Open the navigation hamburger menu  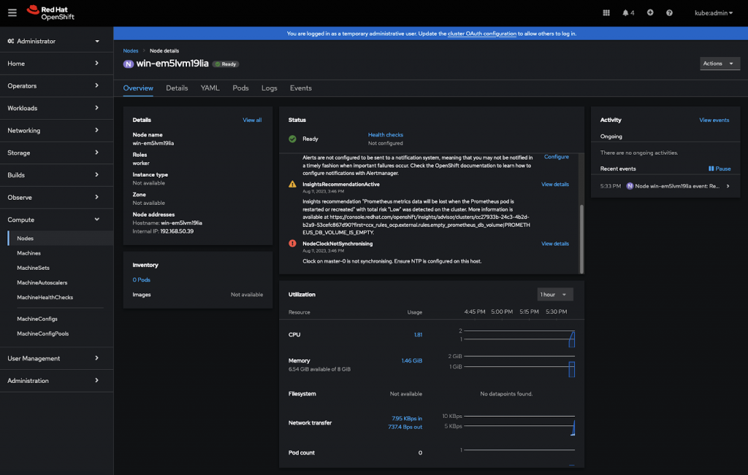point(12,12)
